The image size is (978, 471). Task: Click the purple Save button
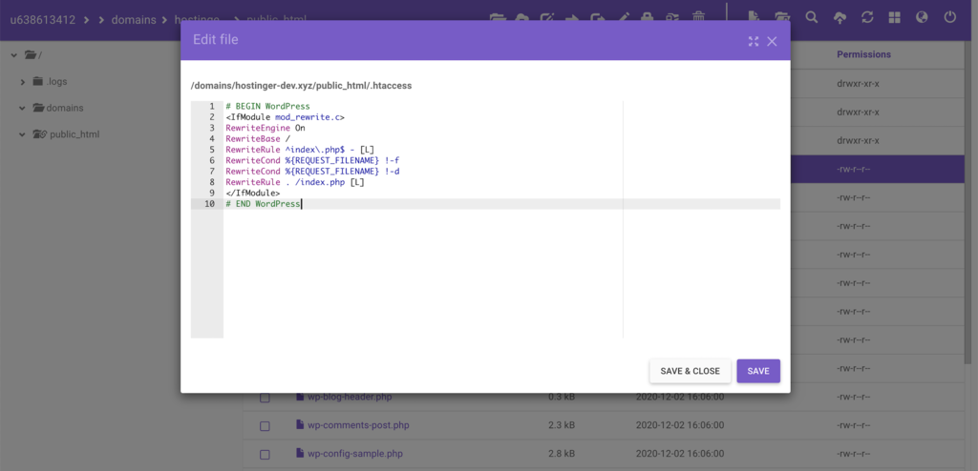[x=758, y=371]
